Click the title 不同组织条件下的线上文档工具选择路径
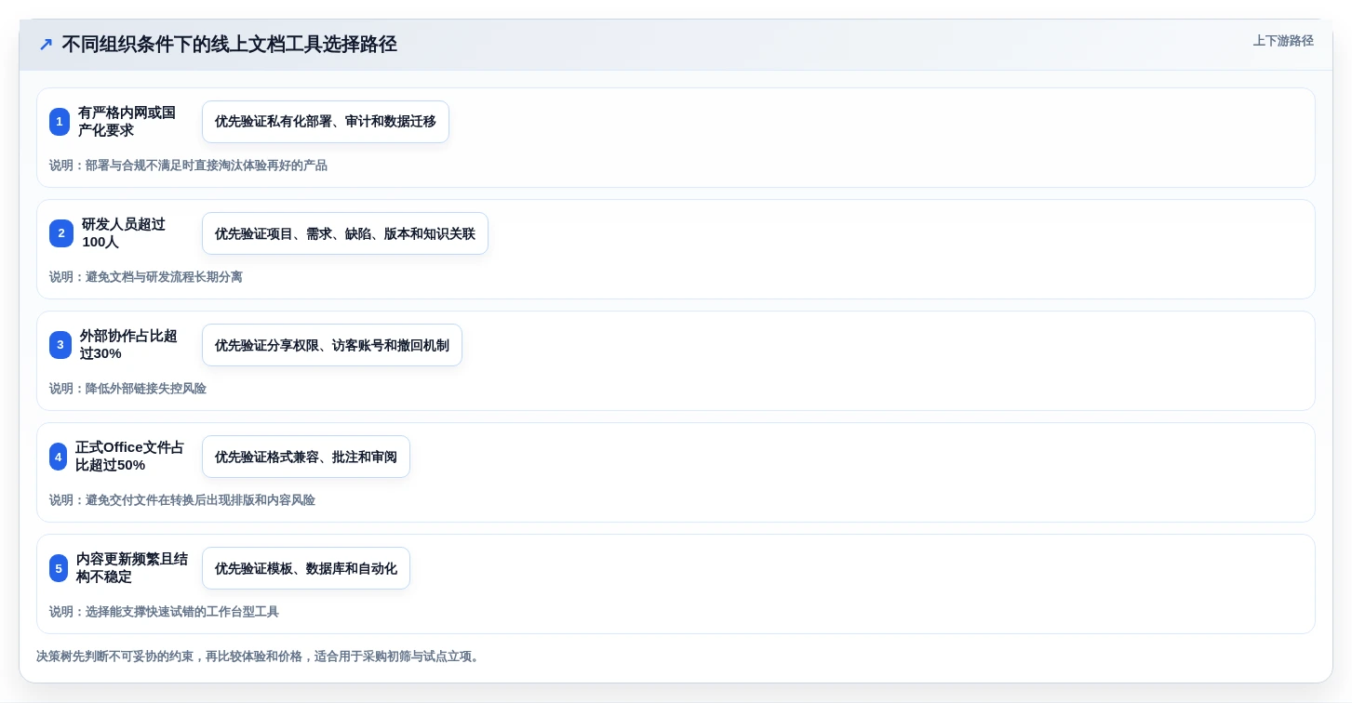This screenshot has height=703, width=1352. [230, 44]
